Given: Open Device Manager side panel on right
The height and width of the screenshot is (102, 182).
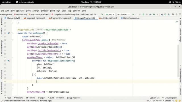Looking at the screenshot, I should click(180, 35).
